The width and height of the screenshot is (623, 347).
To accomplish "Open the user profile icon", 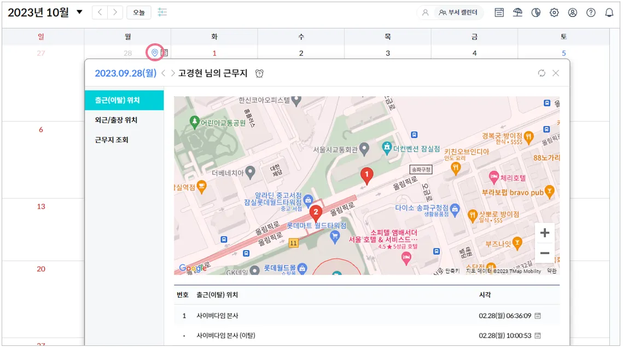I will [x=573, y=13].
